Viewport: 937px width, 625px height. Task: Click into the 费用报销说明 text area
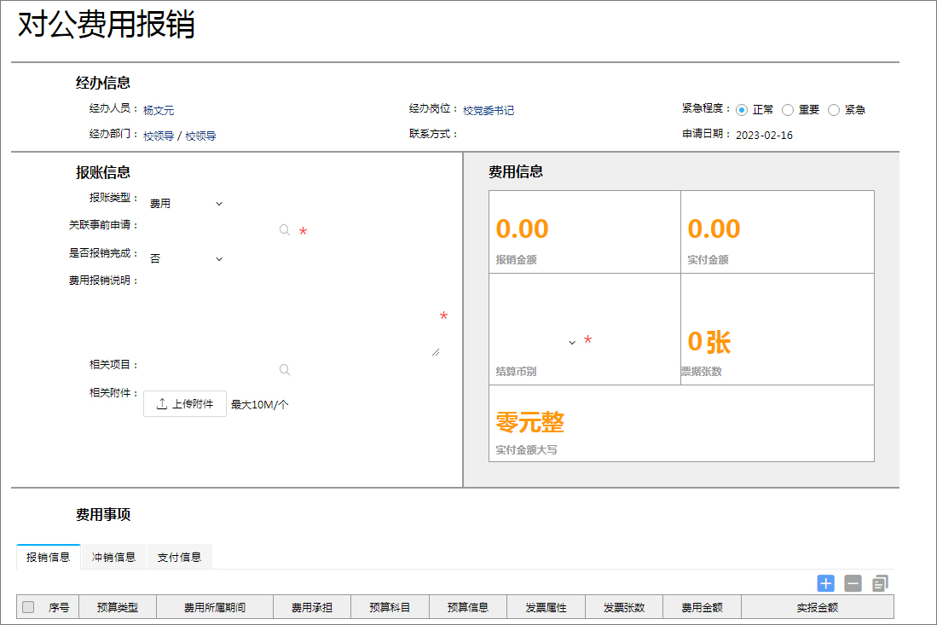[x=292, y=316]
